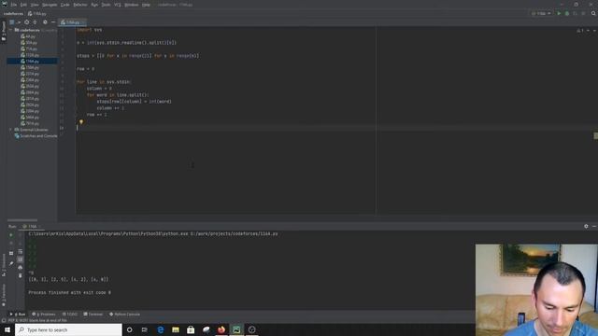598x336 pixels.
Task: Click the Run with Coverage icon
Action: coord(576,14)
